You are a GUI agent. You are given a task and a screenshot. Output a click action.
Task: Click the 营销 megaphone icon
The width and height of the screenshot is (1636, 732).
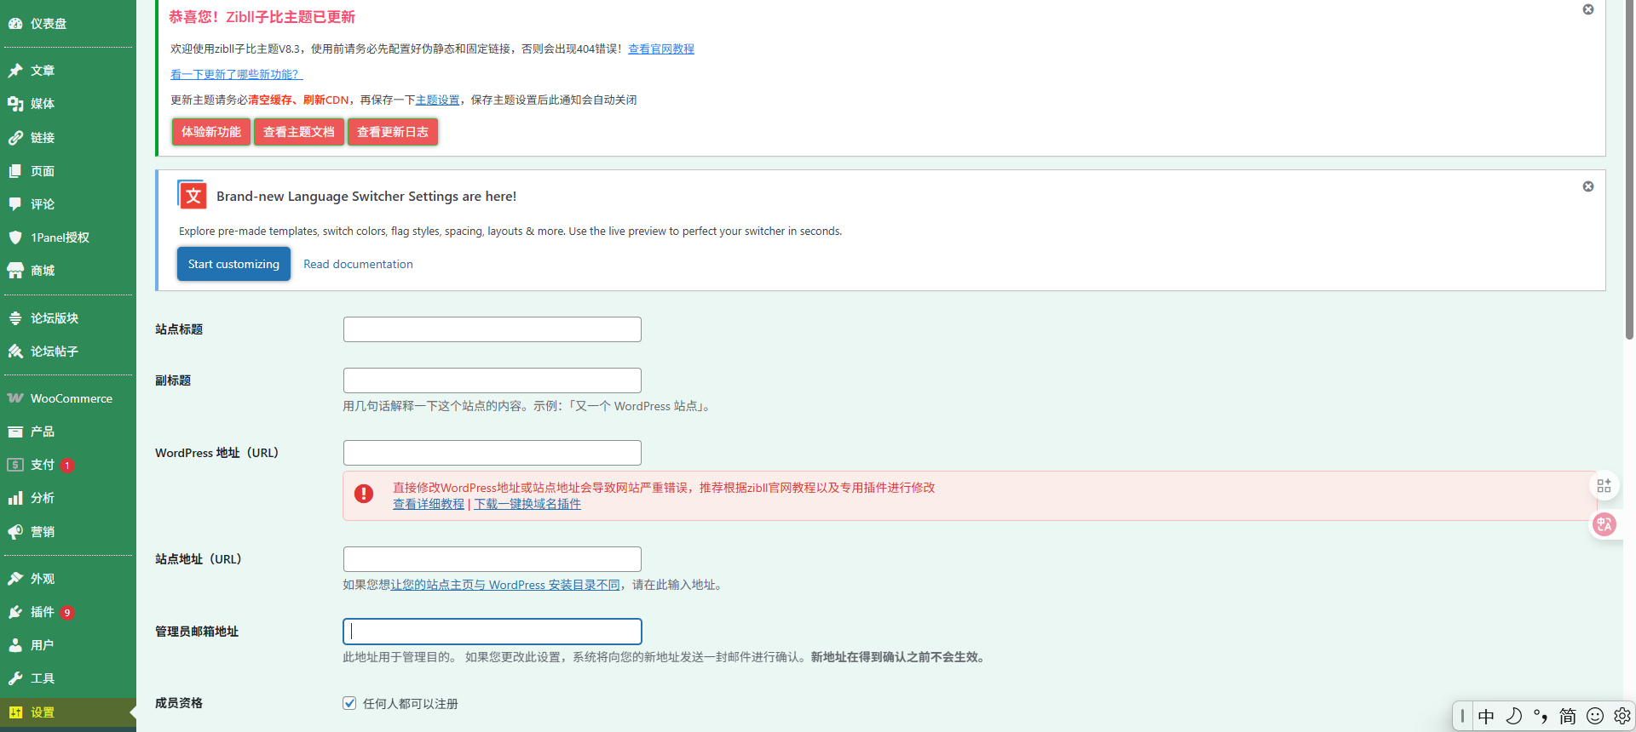(15, 532)
